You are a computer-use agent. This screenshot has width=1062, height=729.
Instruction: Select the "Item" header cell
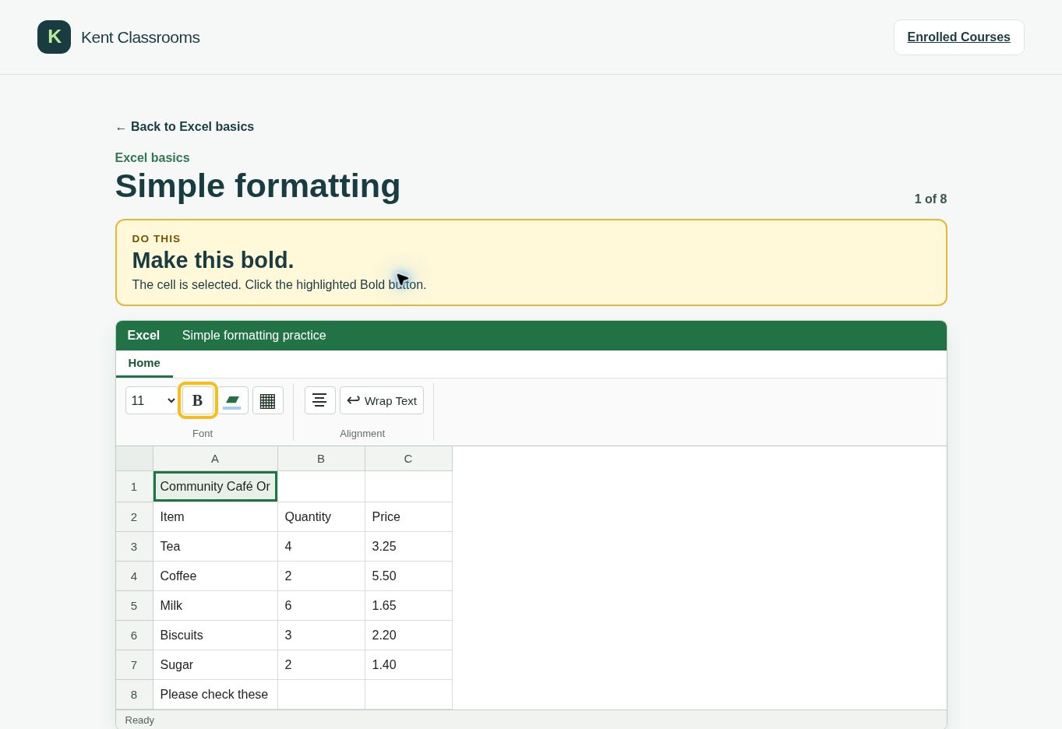click(x=215, y=517)
